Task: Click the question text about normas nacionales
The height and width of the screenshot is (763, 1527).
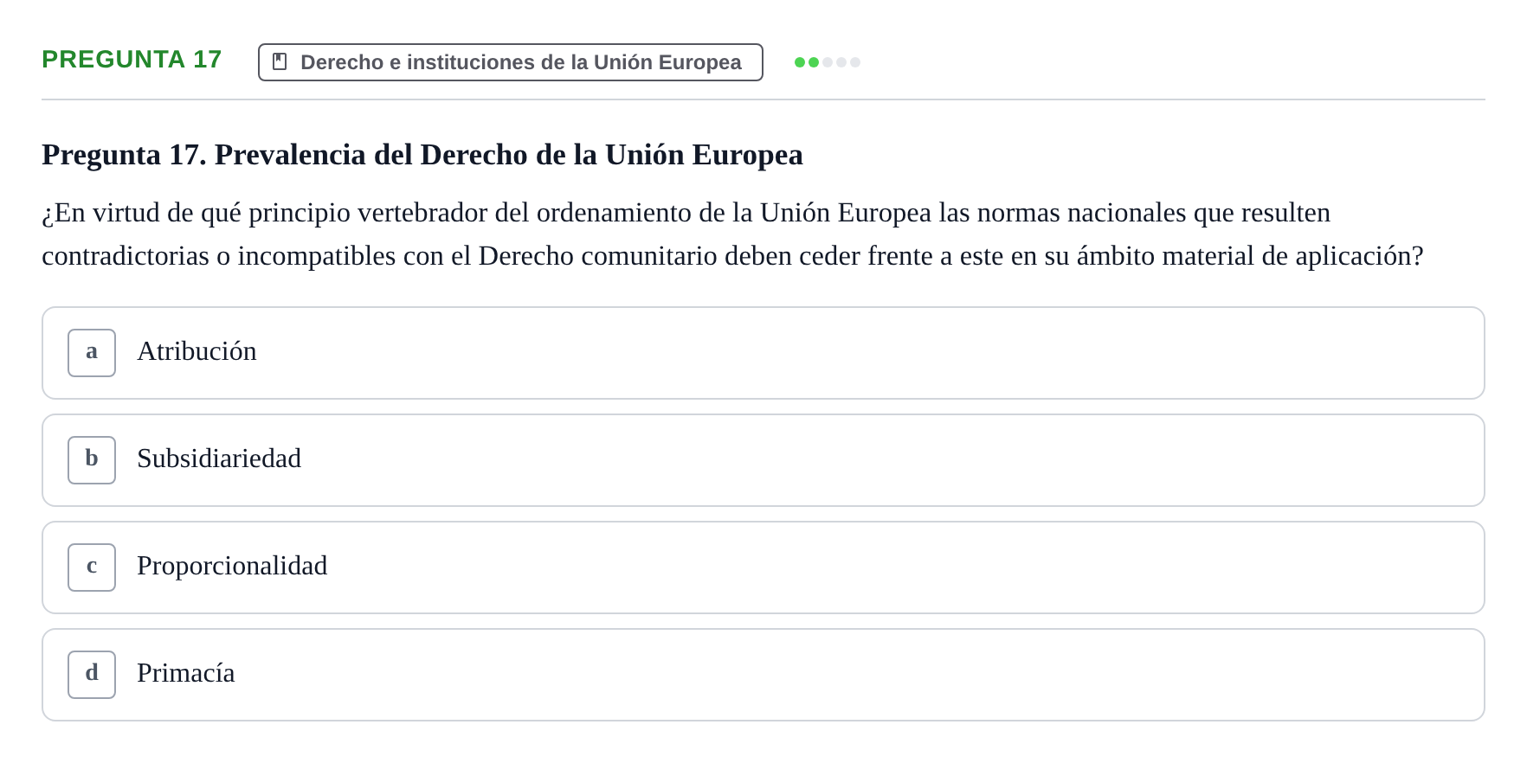Action: [x=732, y=234]
